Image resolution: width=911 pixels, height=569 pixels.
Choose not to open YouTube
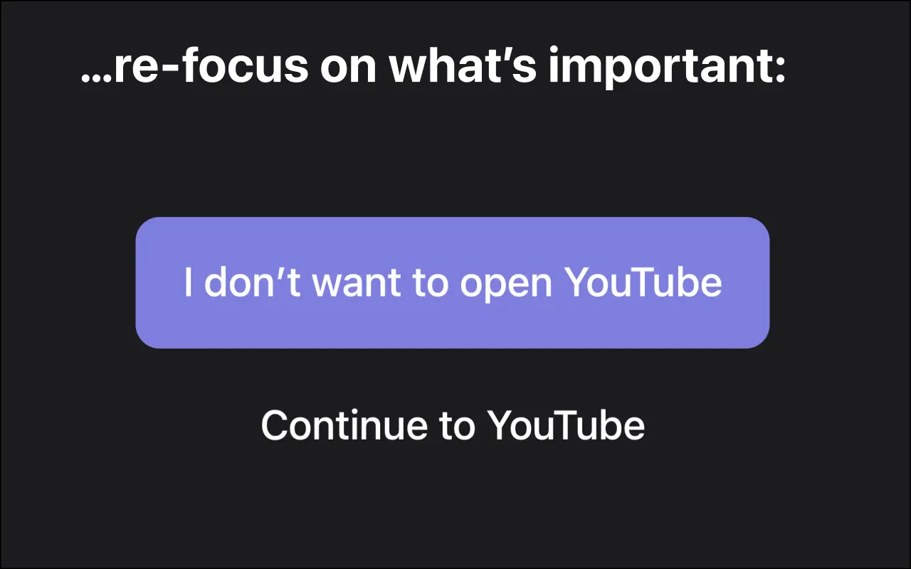(453, 282)
